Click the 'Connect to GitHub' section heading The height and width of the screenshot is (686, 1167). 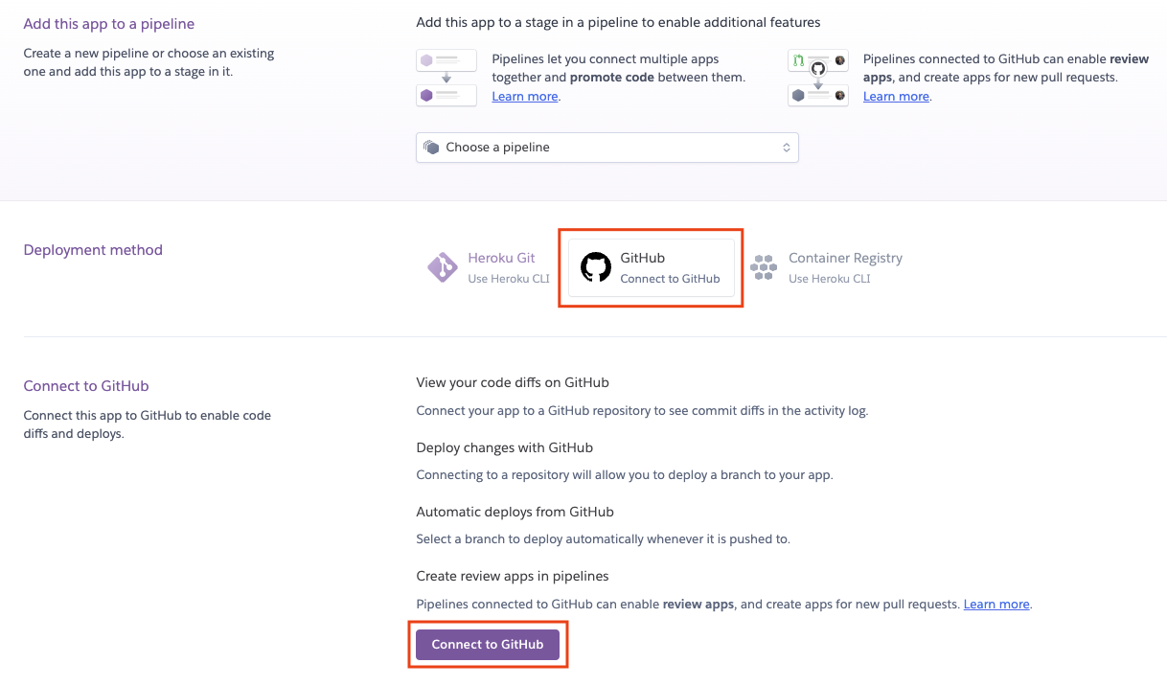(86, 386)
